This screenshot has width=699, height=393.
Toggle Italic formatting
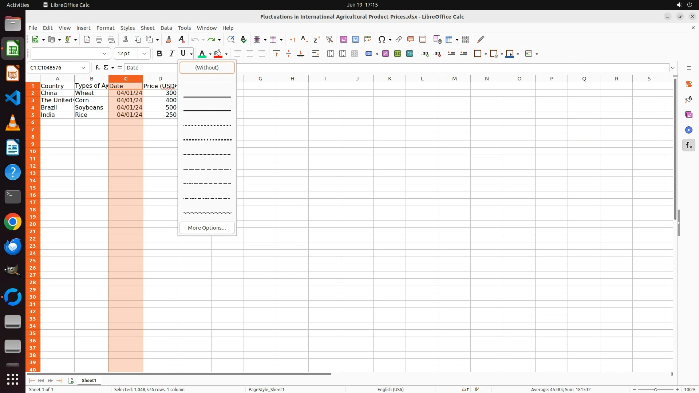pos(171,54)
